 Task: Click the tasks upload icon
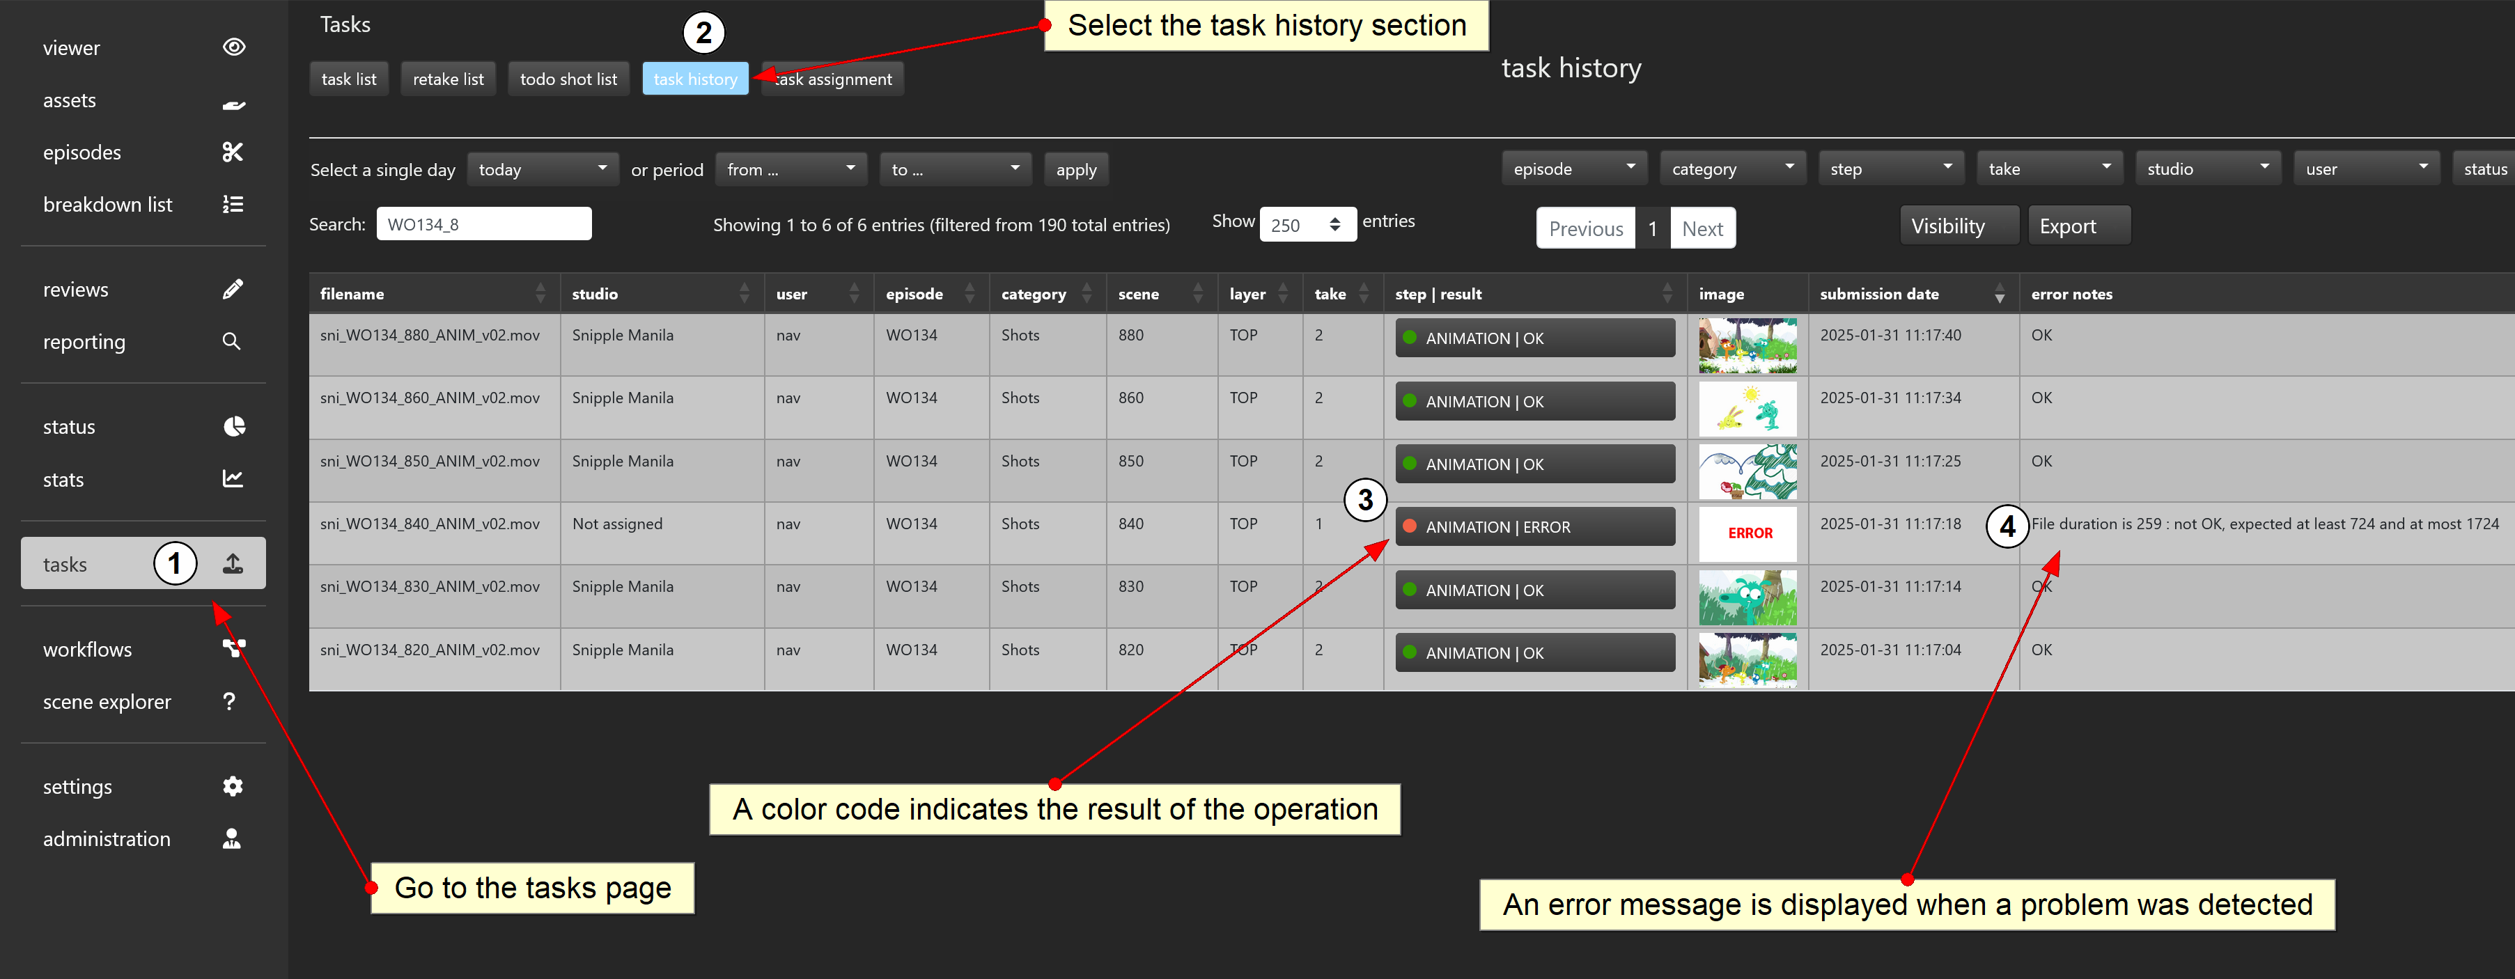(x=233, y=563)
